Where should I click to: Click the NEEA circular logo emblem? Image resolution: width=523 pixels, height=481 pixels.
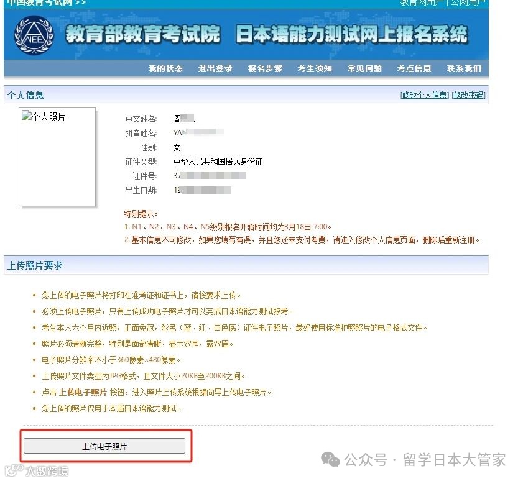coord(34,35)
